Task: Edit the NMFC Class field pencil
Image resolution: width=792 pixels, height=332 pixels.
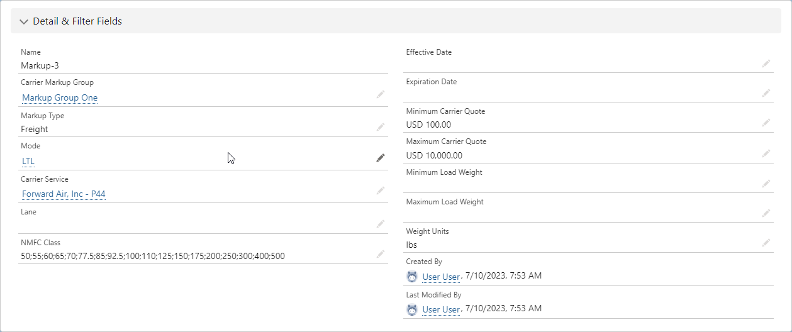Action: (381, 254)
